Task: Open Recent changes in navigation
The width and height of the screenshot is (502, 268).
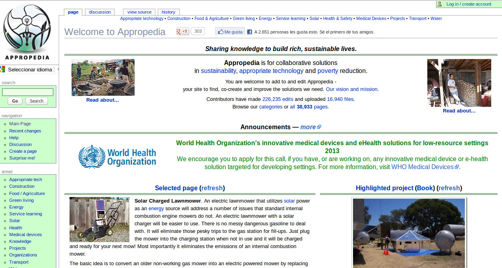Action: (x=25, y=131)
